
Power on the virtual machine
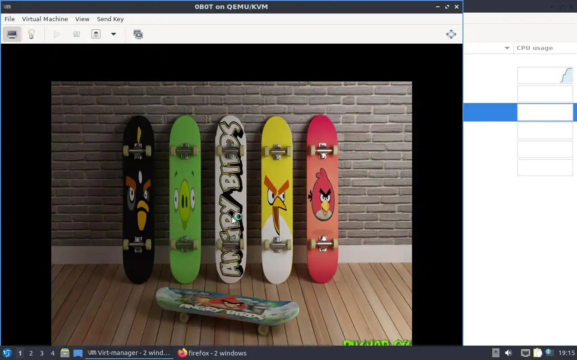(x=57, y=34)
